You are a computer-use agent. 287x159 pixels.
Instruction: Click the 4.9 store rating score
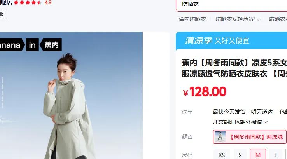[x=48, y=3]
